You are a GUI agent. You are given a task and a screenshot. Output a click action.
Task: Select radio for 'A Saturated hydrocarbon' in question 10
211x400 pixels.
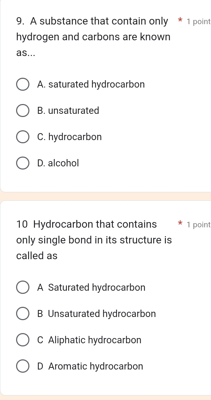click(x=23, y=288)
